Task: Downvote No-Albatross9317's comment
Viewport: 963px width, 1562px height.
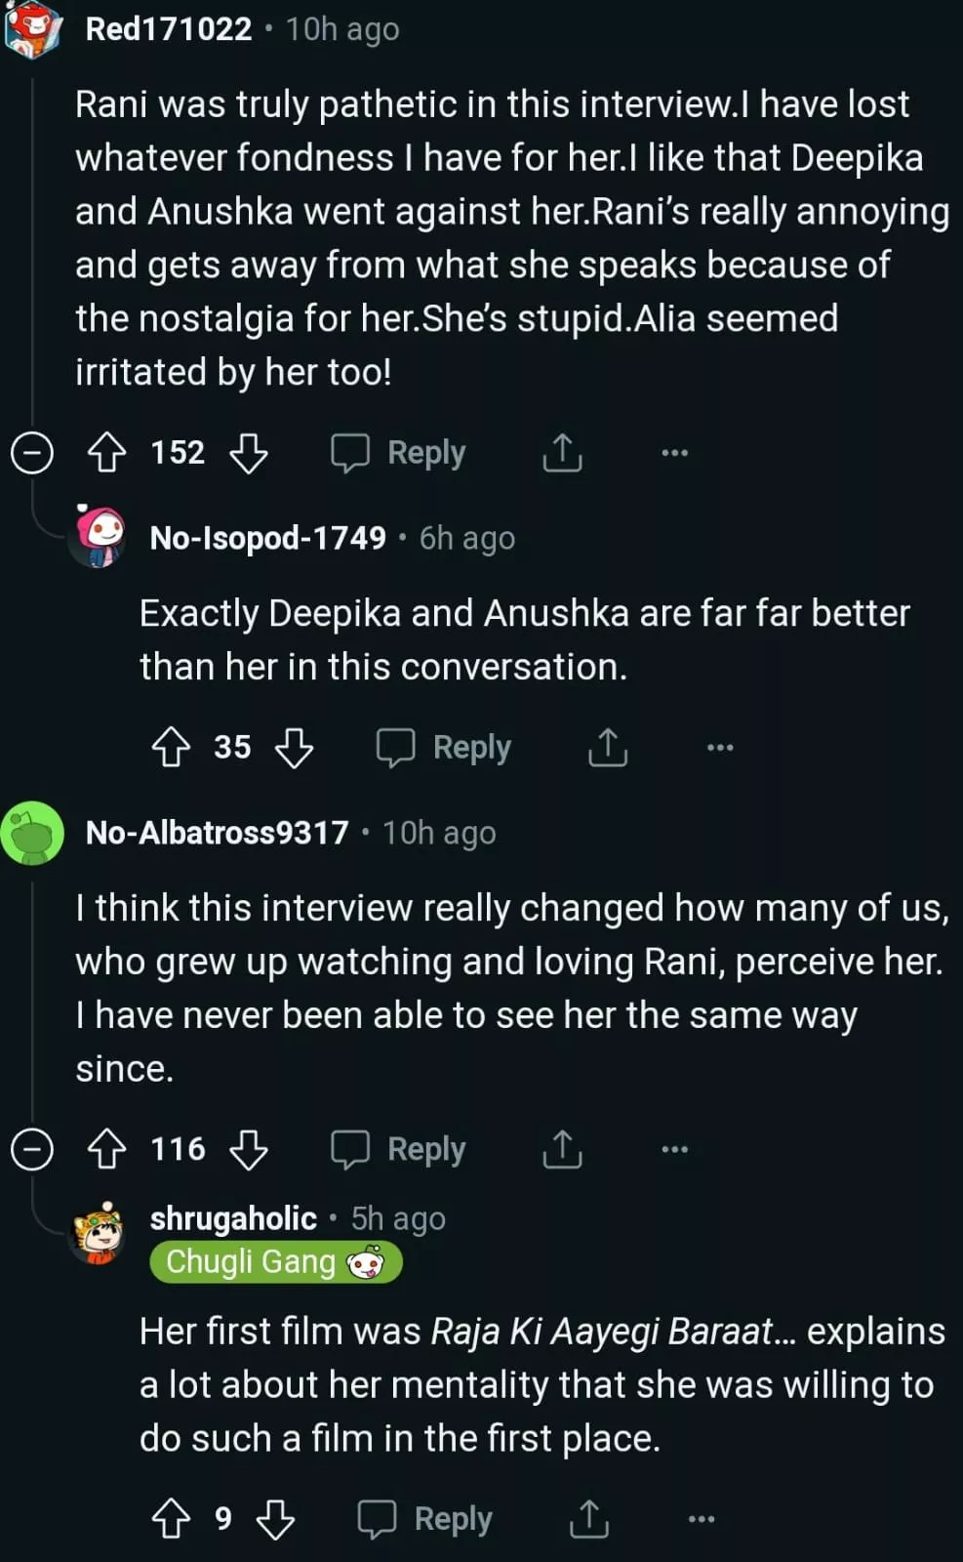Action: pos(249,1149)
